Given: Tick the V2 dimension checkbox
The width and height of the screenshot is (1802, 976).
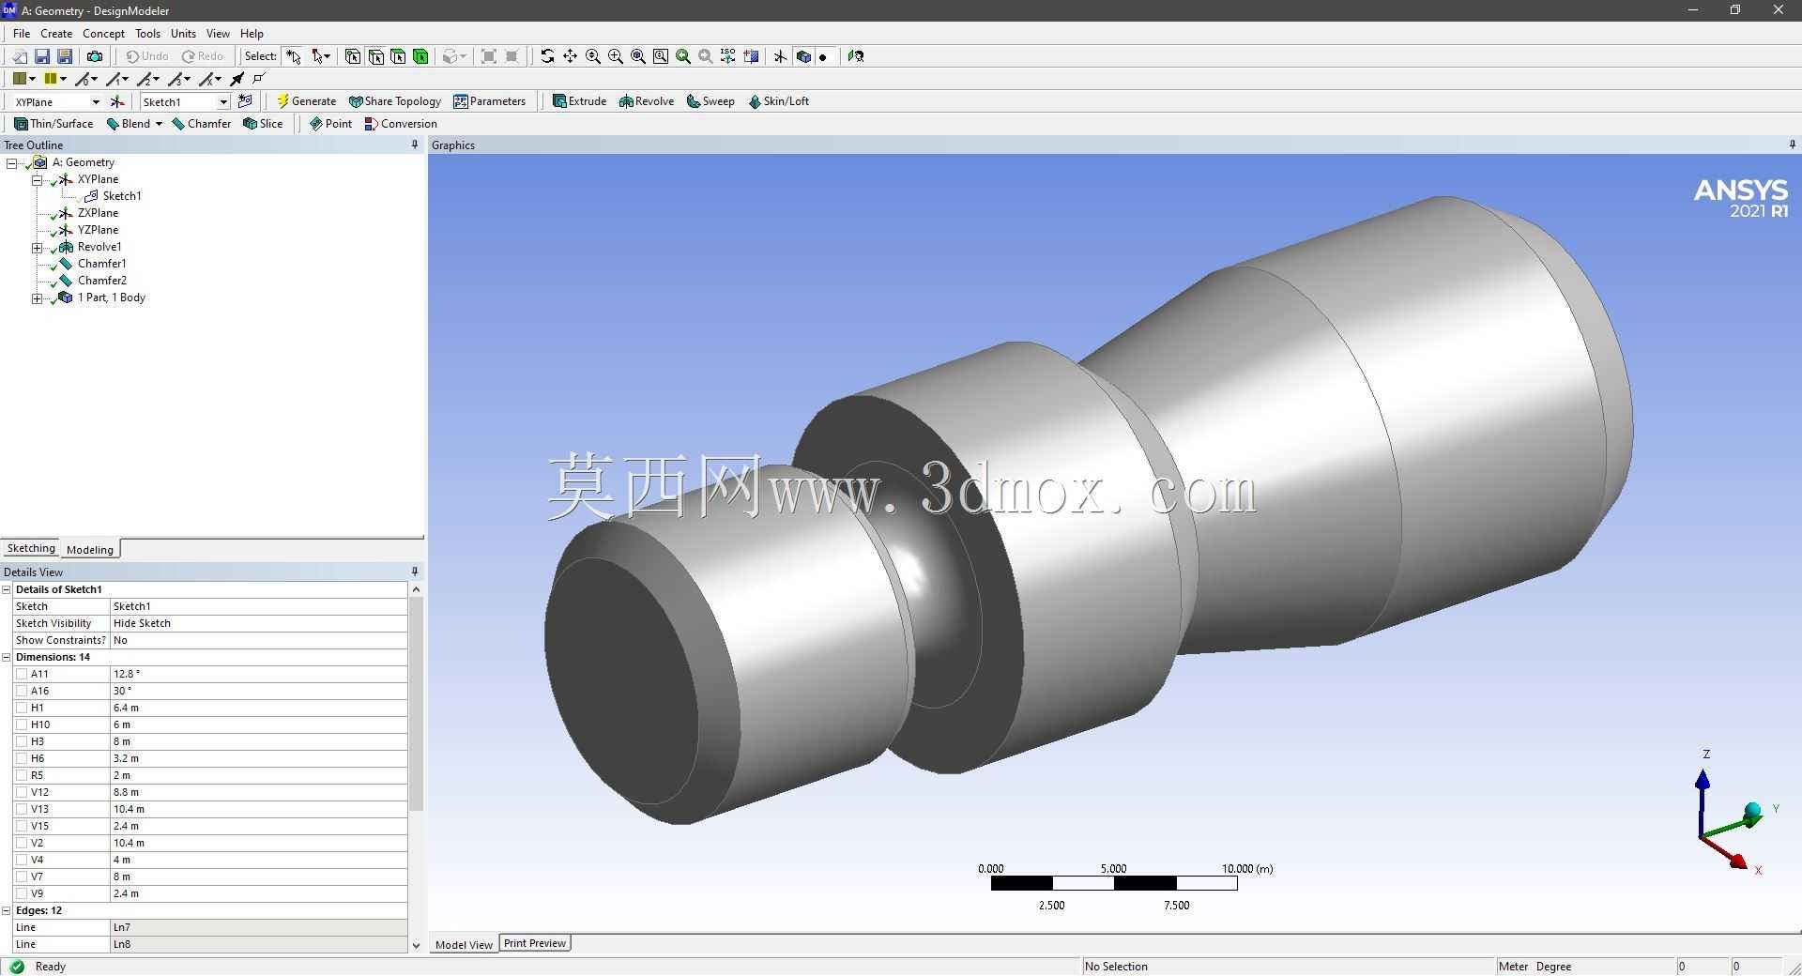Looking at the screenshot, I should tap(22, 843).
